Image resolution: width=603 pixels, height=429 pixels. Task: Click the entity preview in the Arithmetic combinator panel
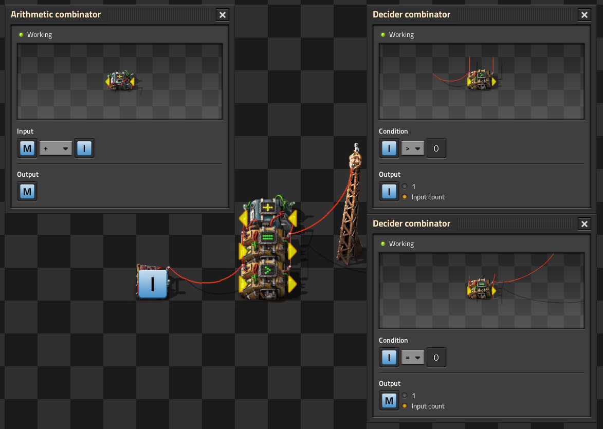point(120,81)
